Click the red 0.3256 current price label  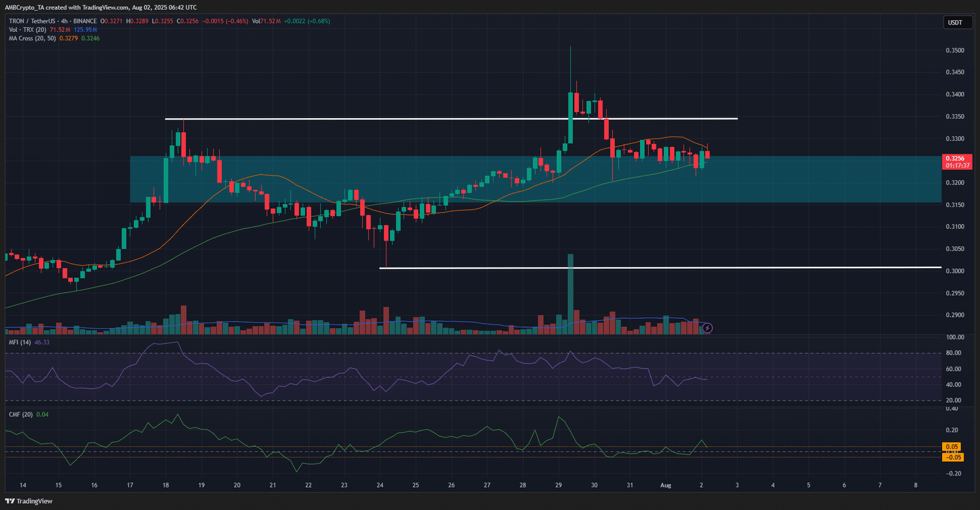(954, 158)
